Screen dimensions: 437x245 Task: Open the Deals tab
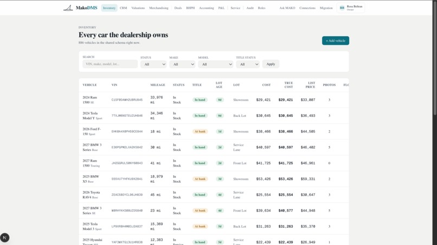(178, 8)
